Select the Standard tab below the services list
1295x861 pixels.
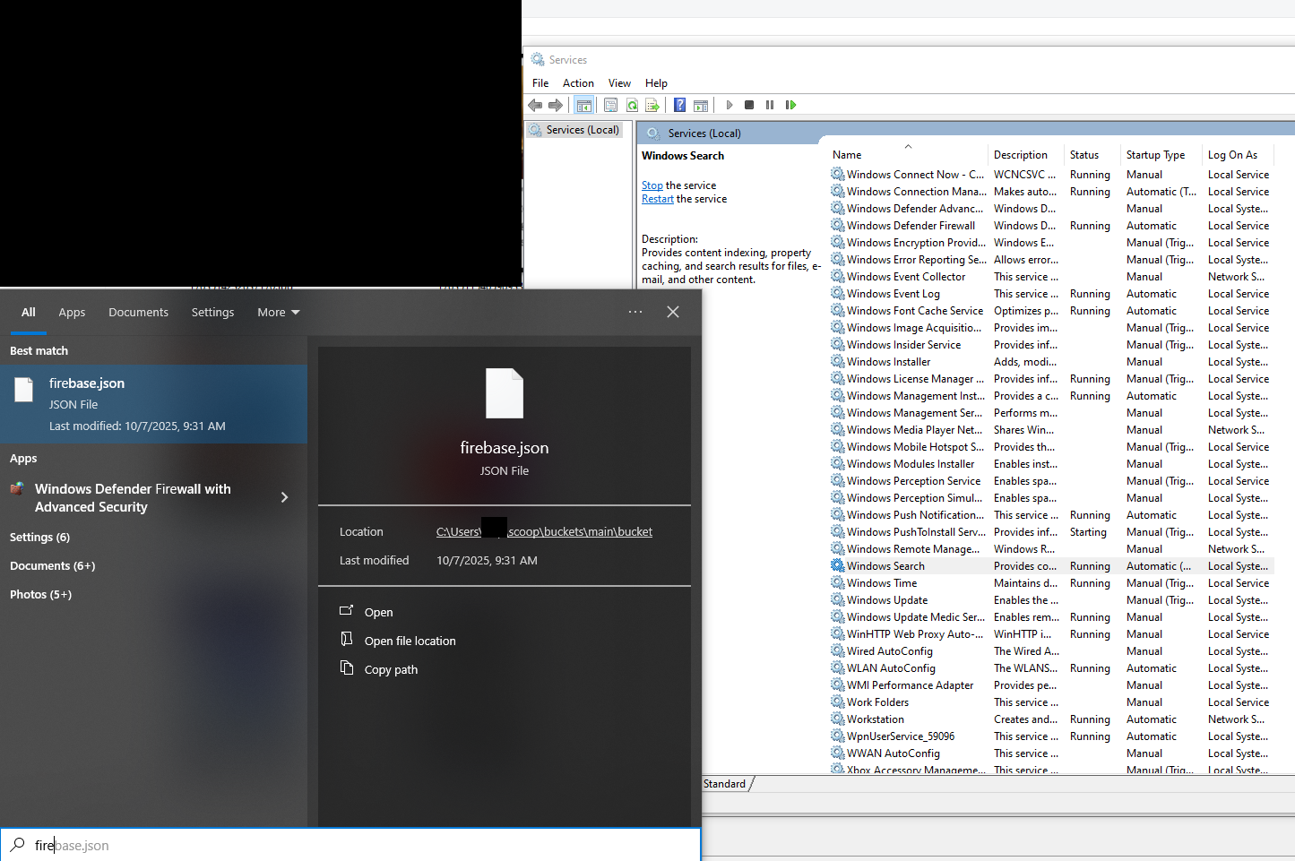pyautogui.click(x=725, y=784)
